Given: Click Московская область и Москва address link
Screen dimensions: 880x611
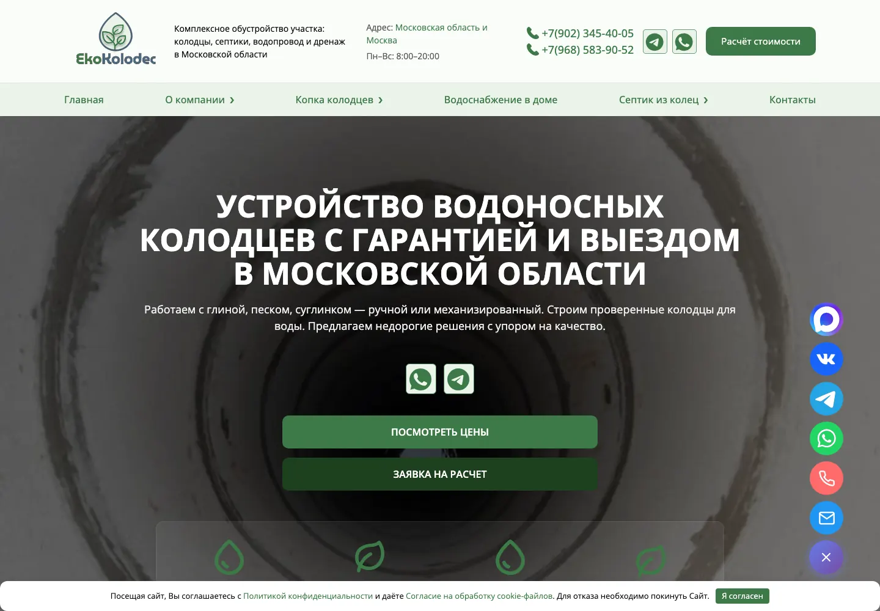Looking at the screenshot, I should [x=427, y=34].
